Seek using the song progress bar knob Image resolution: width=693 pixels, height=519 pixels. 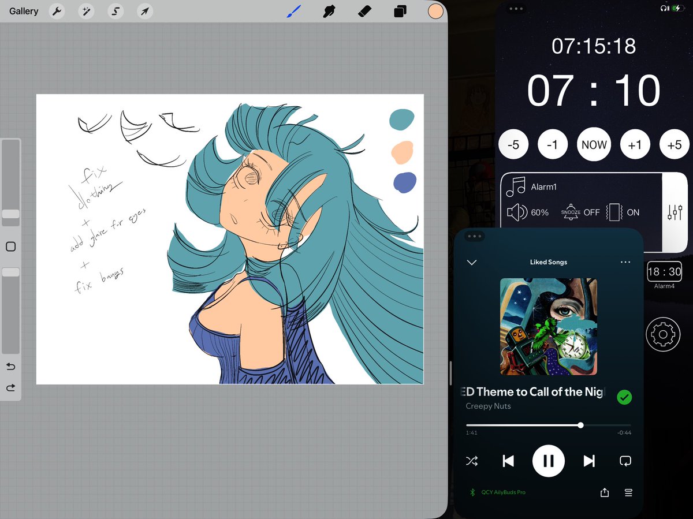pyautogui.click(x=580, y=425)
